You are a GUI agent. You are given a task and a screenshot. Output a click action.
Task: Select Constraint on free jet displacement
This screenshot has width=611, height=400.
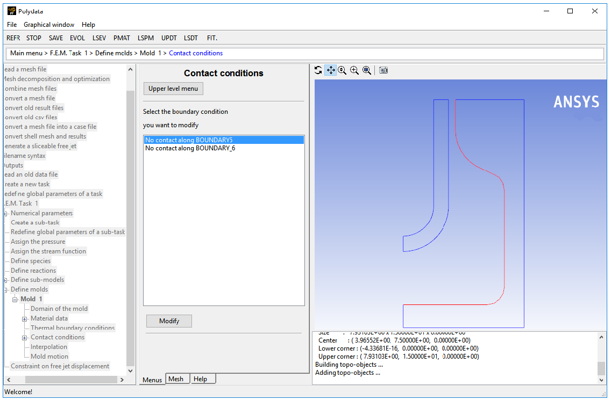[60, 366]
